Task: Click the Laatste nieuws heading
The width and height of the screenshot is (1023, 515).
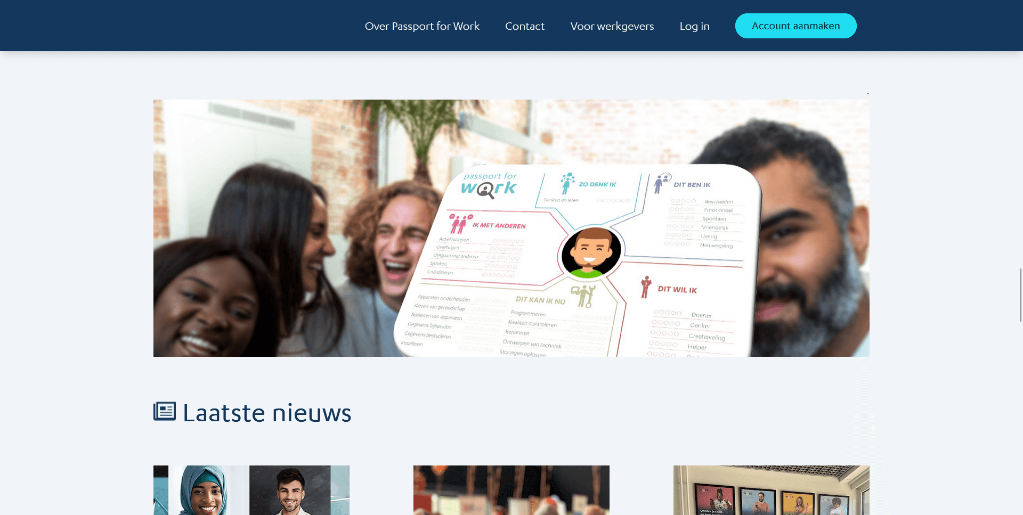Action: pyautogui.click(x=267, y=413)
